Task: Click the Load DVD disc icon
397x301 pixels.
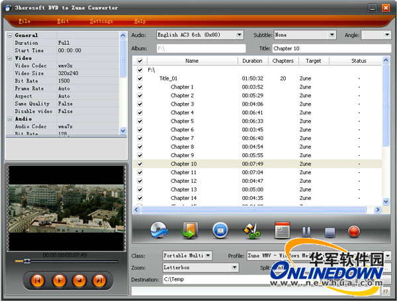Action: click(x=159, y=230)
